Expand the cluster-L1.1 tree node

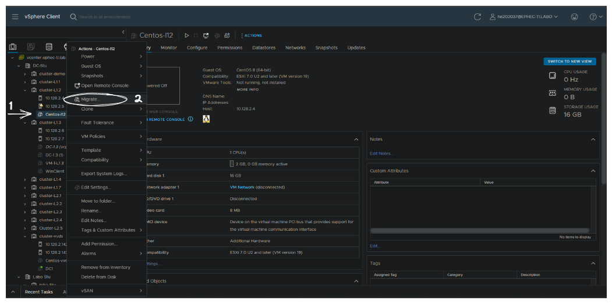tap(25, 82)
